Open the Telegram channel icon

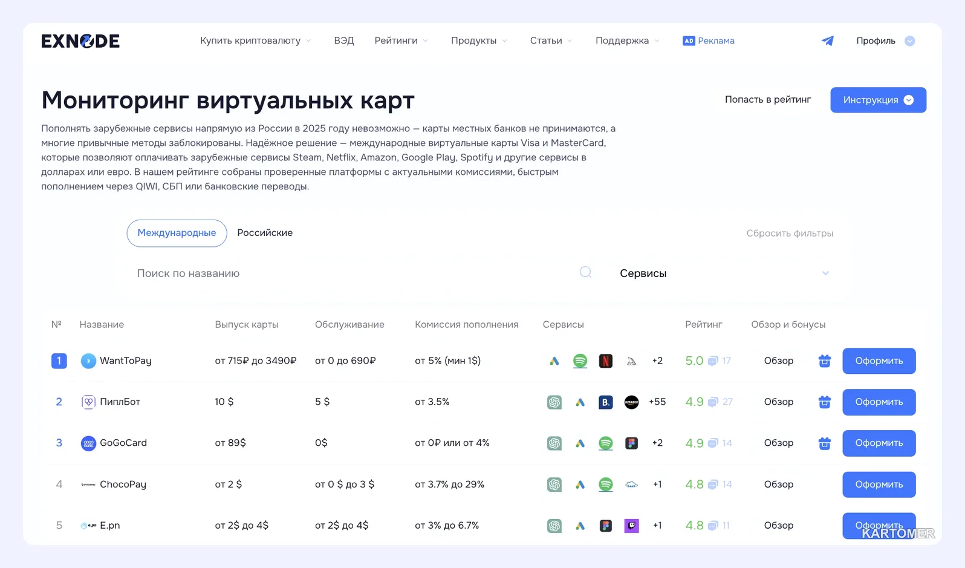(828, 41)
